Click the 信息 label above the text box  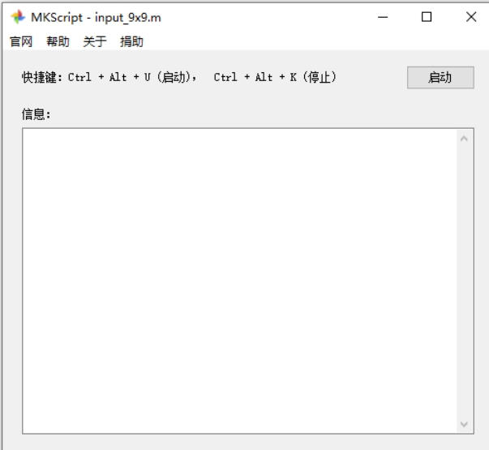tap(36, 115)
